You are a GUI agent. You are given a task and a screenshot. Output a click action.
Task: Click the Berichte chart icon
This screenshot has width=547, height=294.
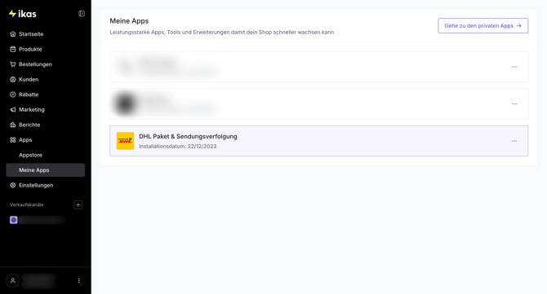[13, 125]
